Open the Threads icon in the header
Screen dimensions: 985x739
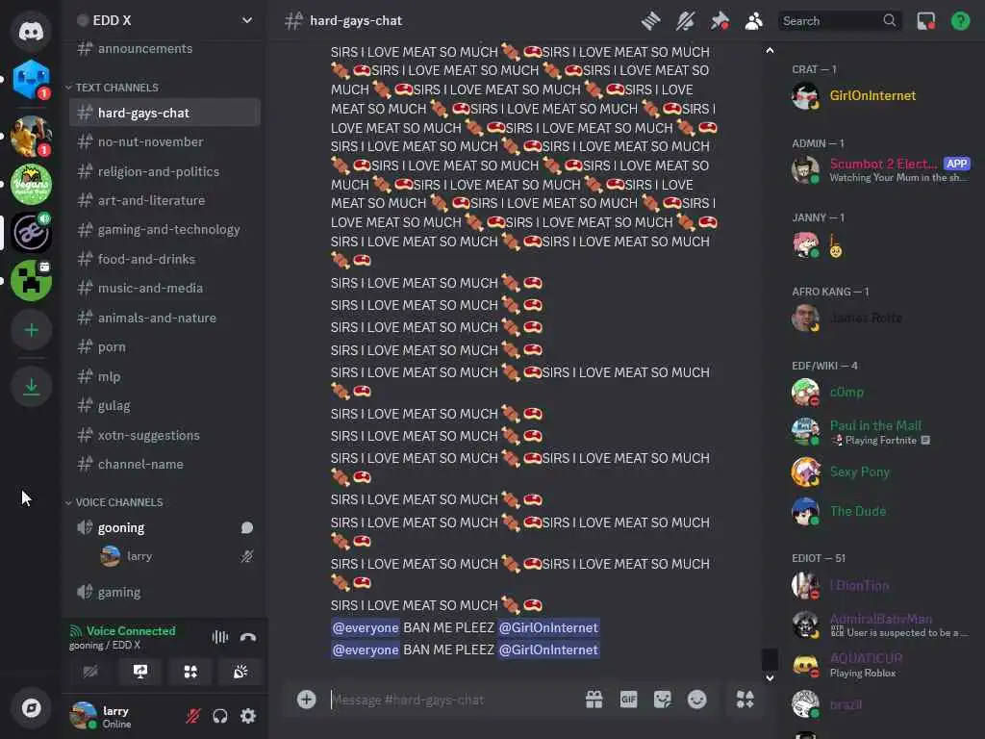coord(651,21)
